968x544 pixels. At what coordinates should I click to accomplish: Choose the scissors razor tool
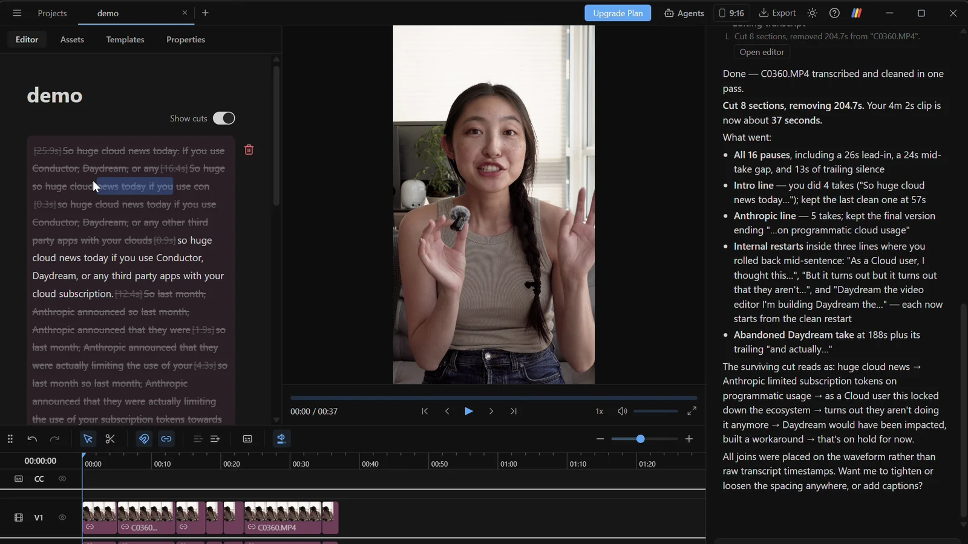coord(110,439)
